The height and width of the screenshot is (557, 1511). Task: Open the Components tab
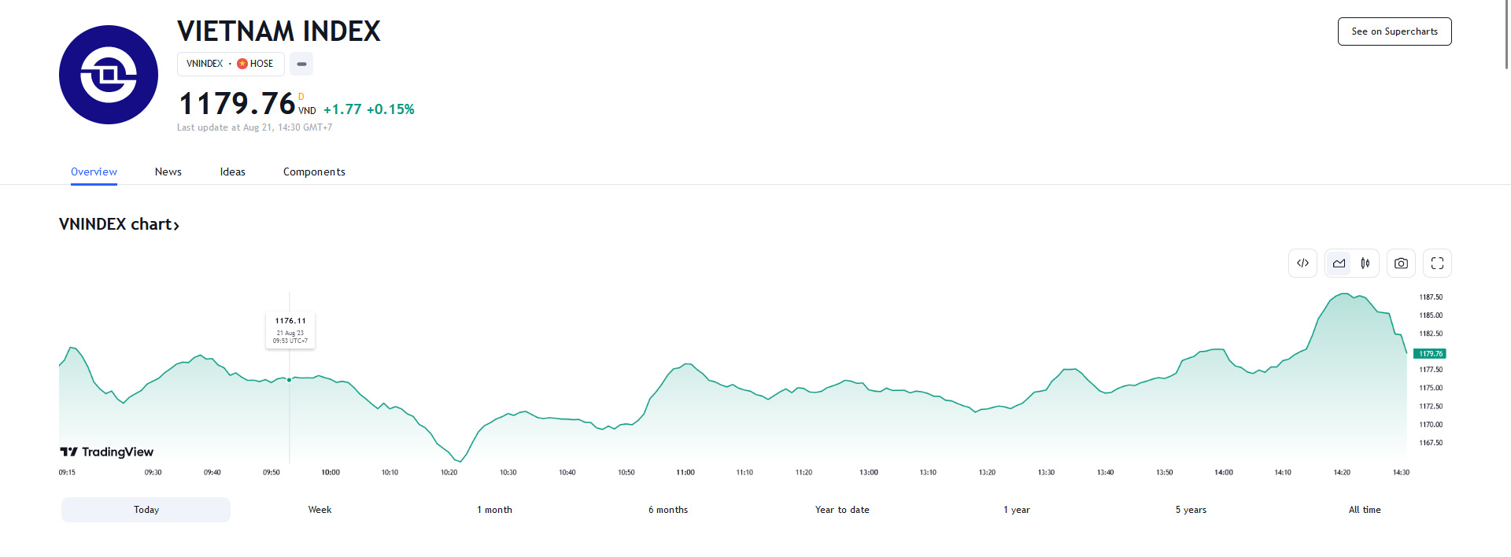(x=314, y=172)
